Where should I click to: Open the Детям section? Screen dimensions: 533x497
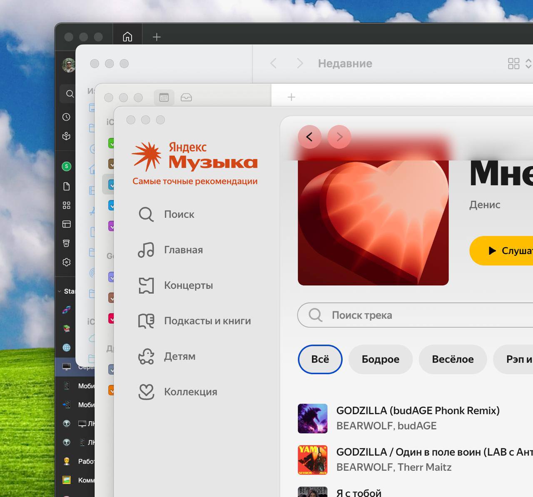click(179, 356)
